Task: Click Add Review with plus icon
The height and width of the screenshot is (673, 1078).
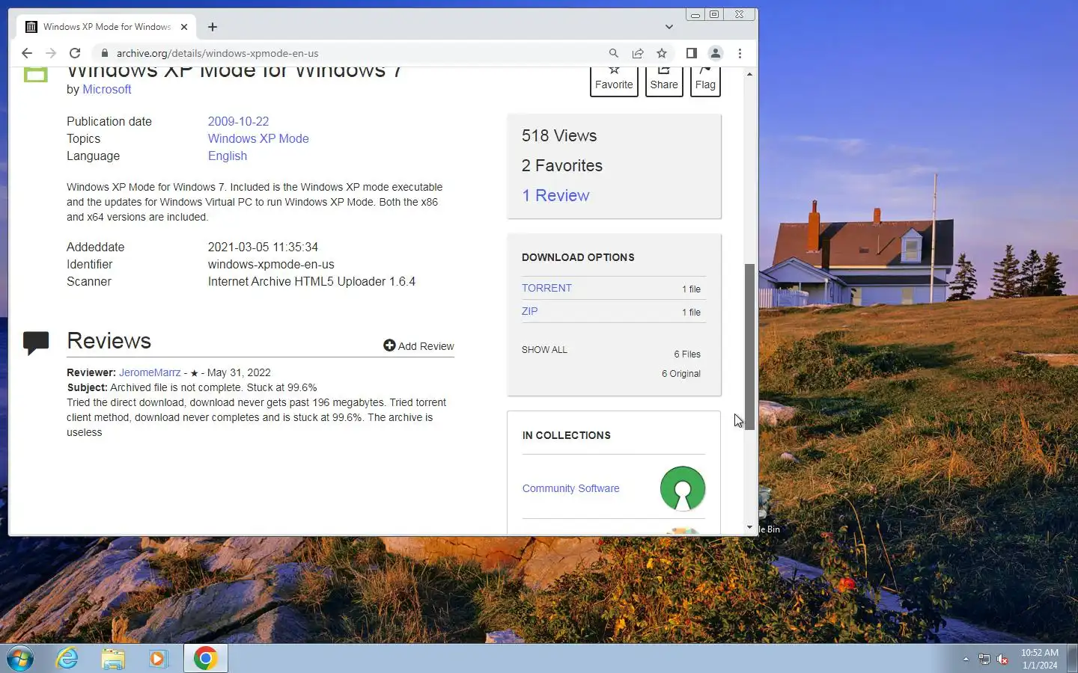Action: 418,345
